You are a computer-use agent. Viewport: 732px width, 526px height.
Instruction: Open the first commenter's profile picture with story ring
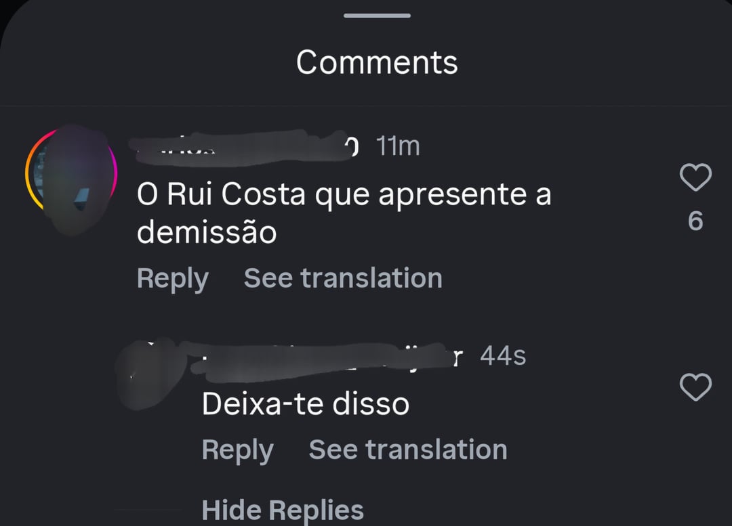tap(71, 171)
